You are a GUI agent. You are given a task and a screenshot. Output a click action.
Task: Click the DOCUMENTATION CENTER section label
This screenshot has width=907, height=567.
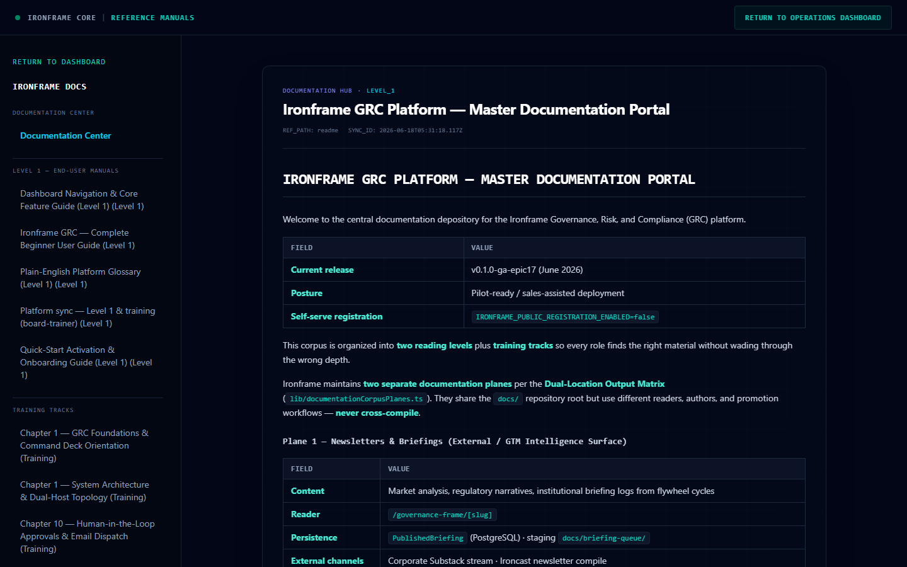[x=54, y=113]
